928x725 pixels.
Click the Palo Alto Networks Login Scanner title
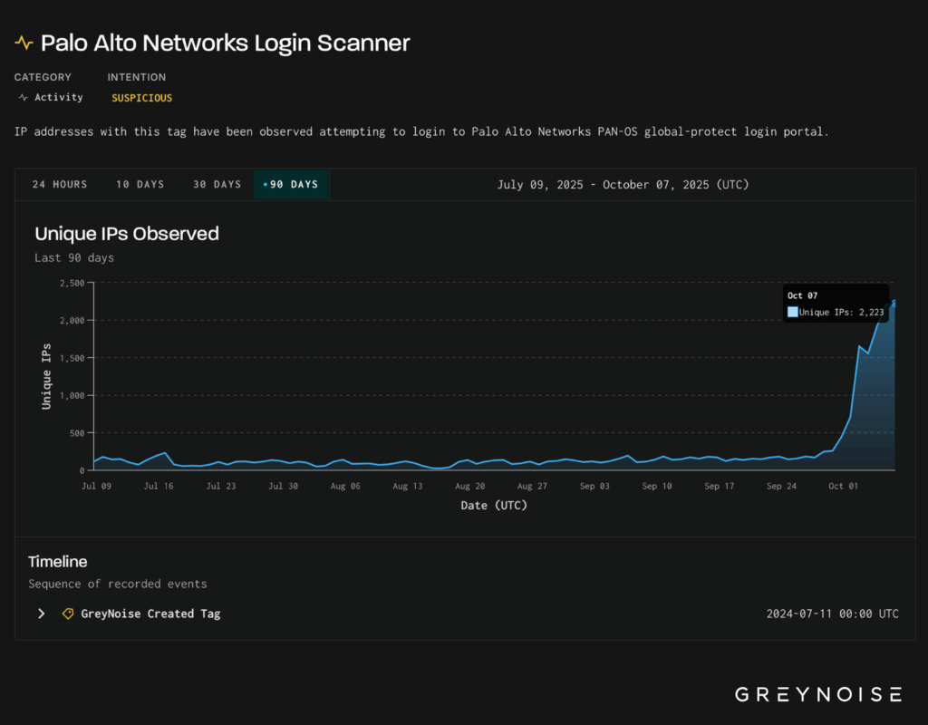tap(226, 43)
